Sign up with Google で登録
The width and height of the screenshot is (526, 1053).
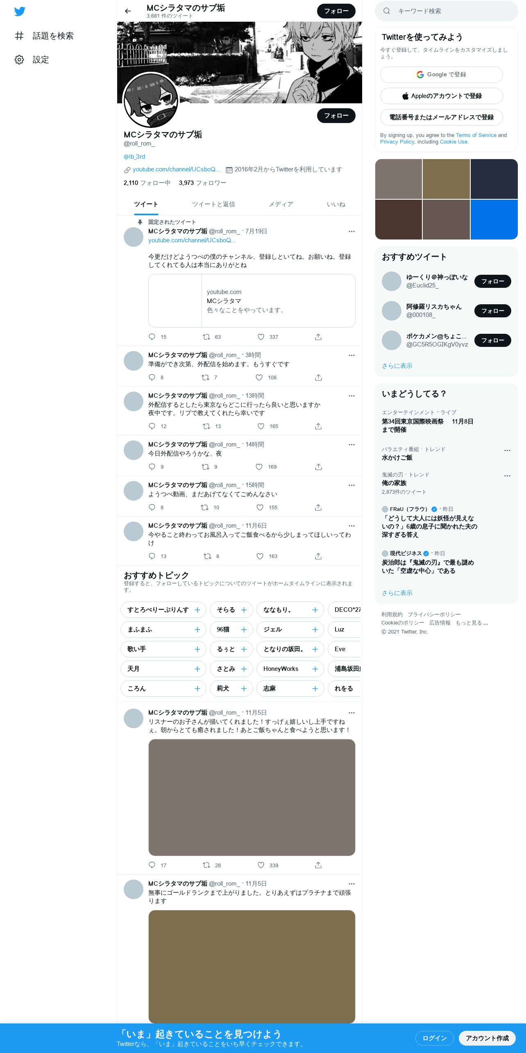tap(441, 75)
